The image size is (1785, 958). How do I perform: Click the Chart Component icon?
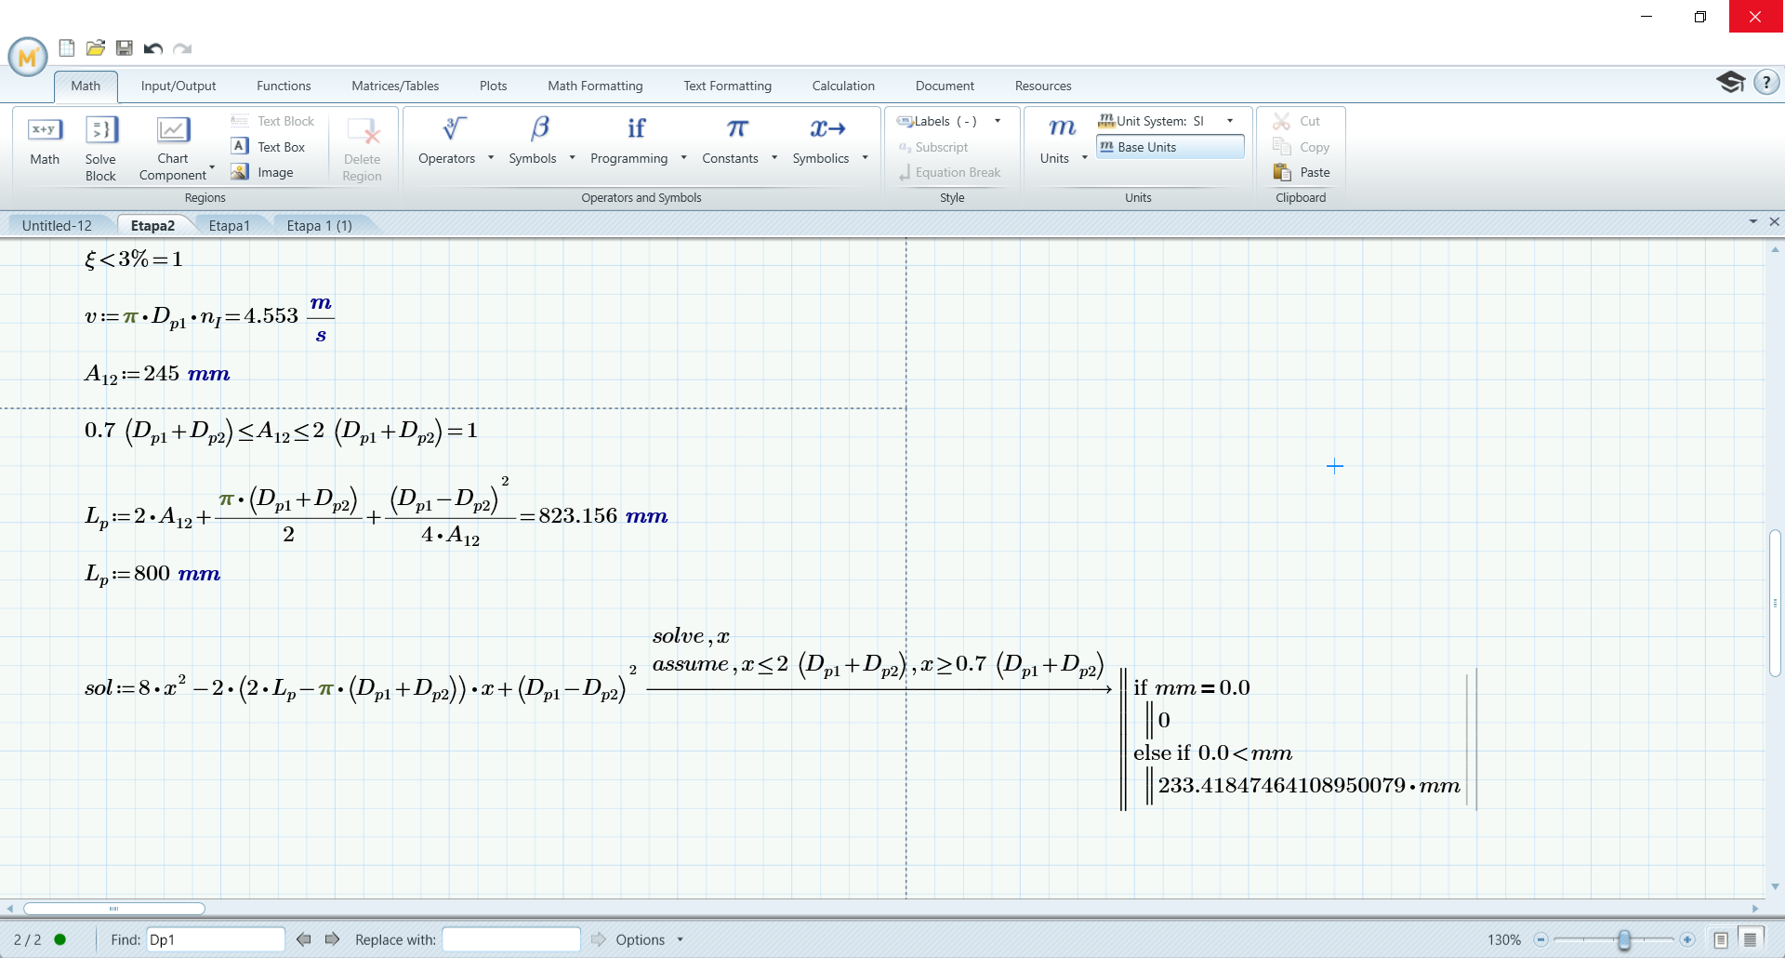(x=173, y=130)
